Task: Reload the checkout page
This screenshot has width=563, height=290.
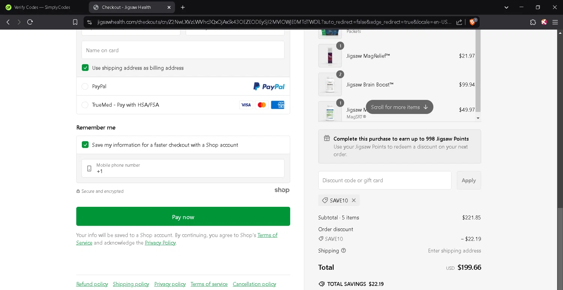Action: click(30, 22)
